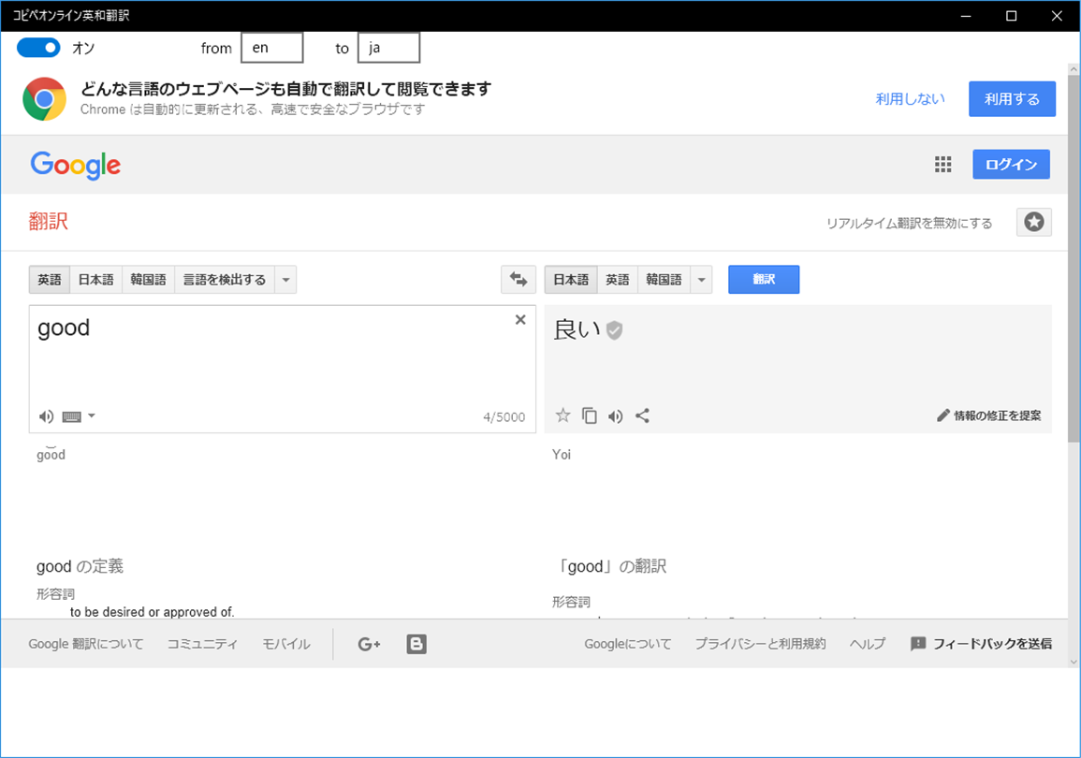Disable real-time translation via リアルタイム翻訳を無効にする
The image size is (1081, 758).
[x=909, y=223]
